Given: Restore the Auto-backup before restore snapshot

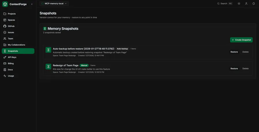Looking at the screenshot, I should tap(234, 52).
